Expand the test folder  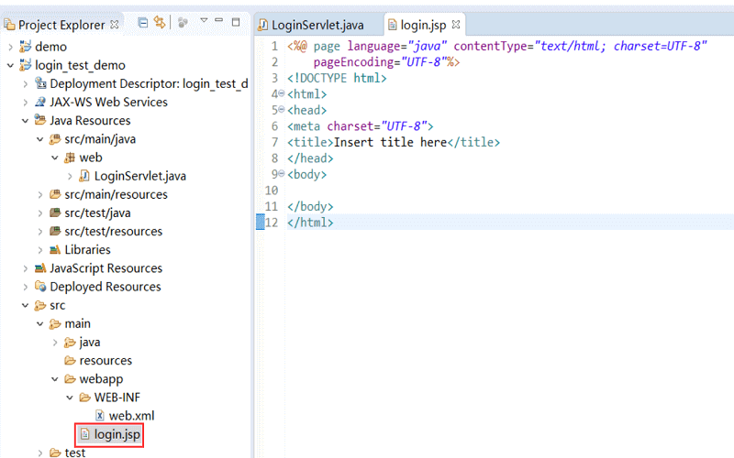pos(40,453)
